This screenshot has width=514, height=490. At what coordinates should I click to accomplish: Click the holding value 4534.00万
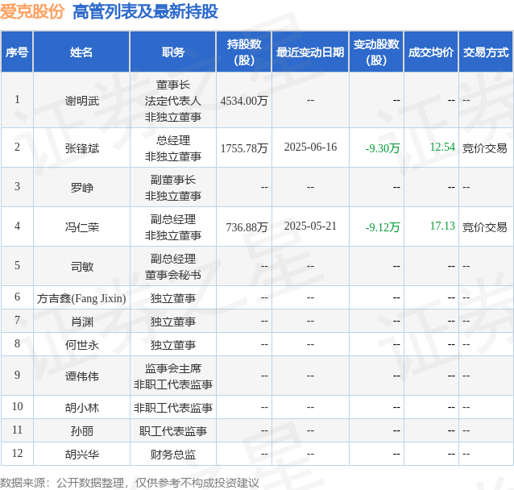[244, 101]
